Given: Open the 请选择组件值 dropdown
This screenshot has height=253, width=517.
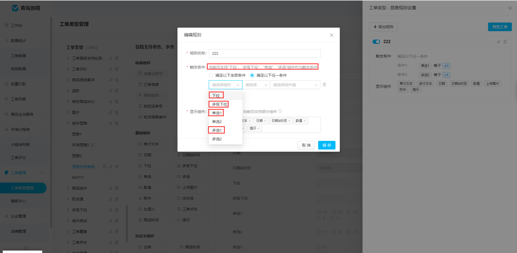Looking at the screenshot, I should pyautogui.click(x=295, y=85).
